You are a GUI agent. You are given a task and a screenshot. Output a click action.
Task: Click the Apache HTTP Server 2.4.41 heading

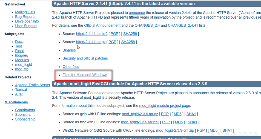[x=124, y=4]
